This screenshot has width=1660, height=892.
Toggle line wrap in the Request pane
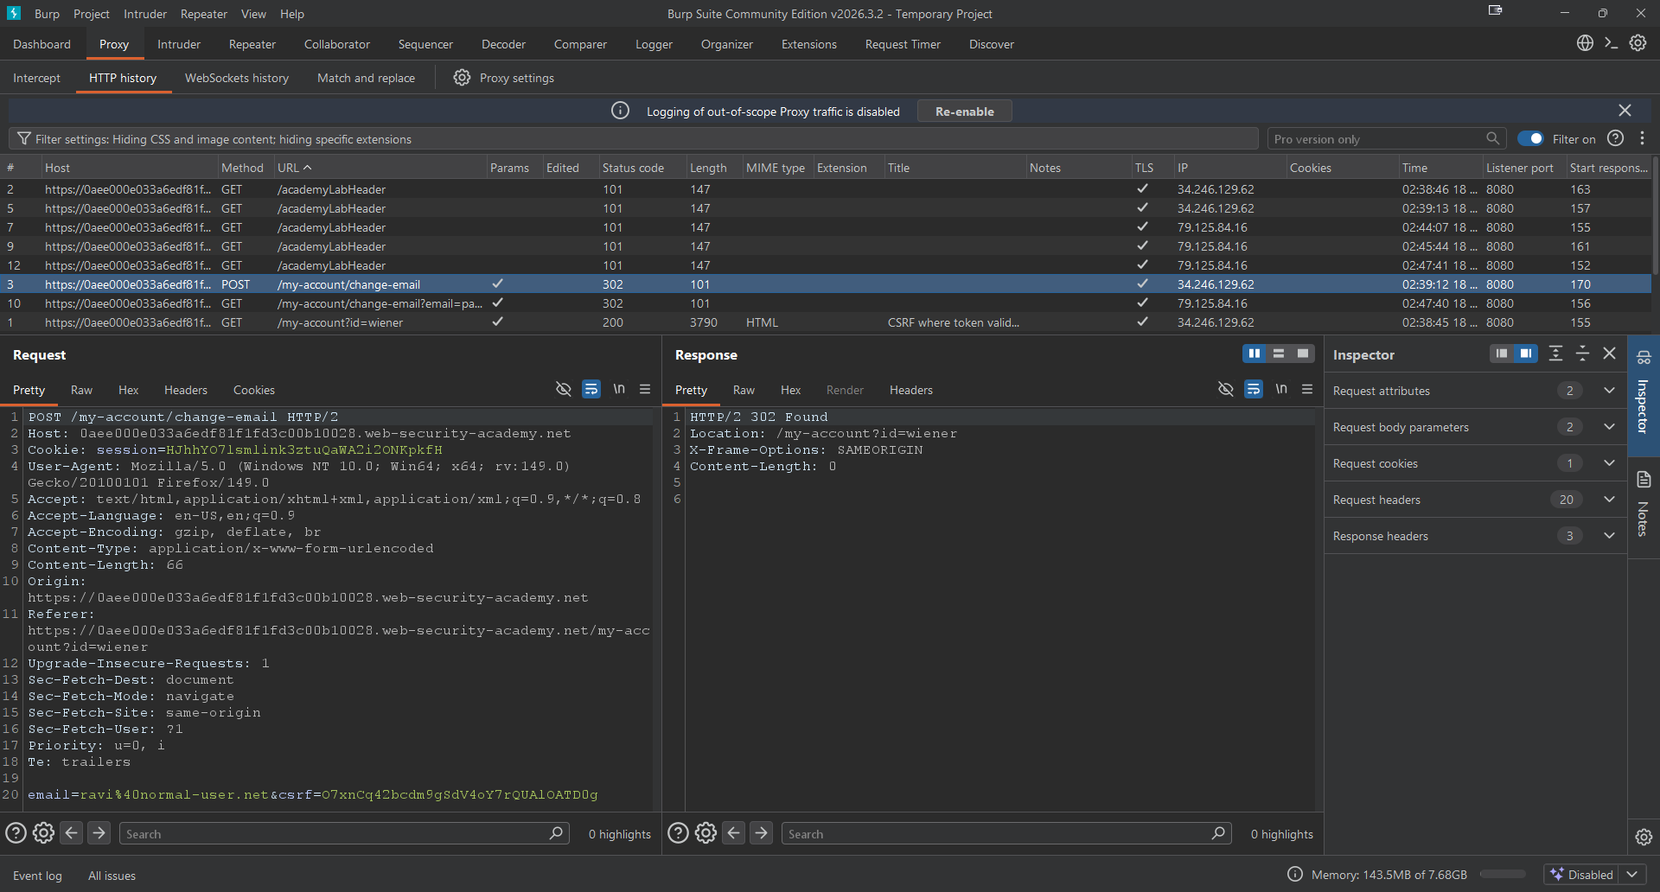(591, 389)
